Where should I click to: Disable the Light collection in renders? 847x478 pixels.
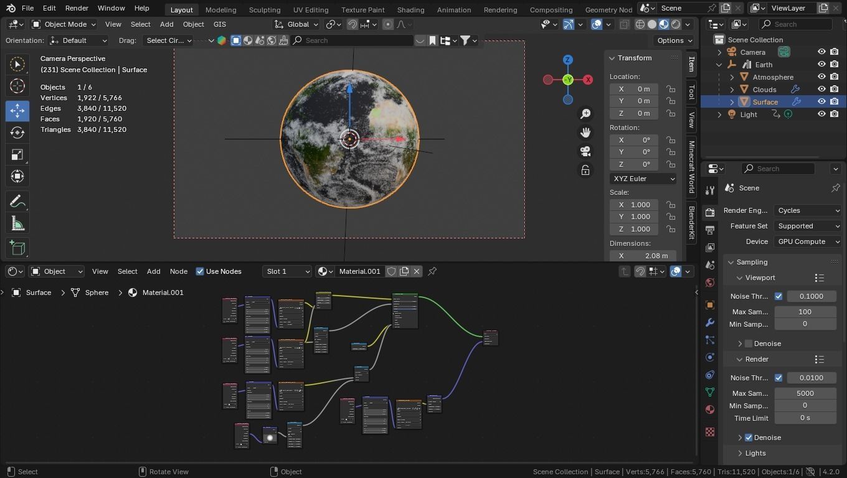click(835, 115)
